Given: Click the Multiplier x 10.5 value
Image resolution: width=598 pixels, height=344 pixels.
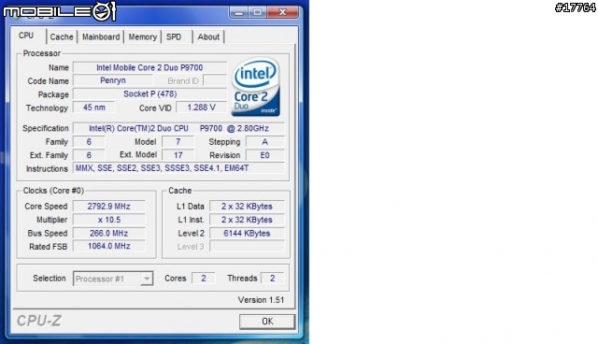Looking at the screenshot, I should pyautogui.click(x=108, y=220).
